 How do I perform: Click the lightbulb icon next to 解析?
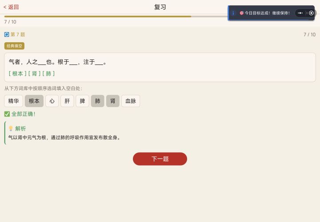coord(11,128)
